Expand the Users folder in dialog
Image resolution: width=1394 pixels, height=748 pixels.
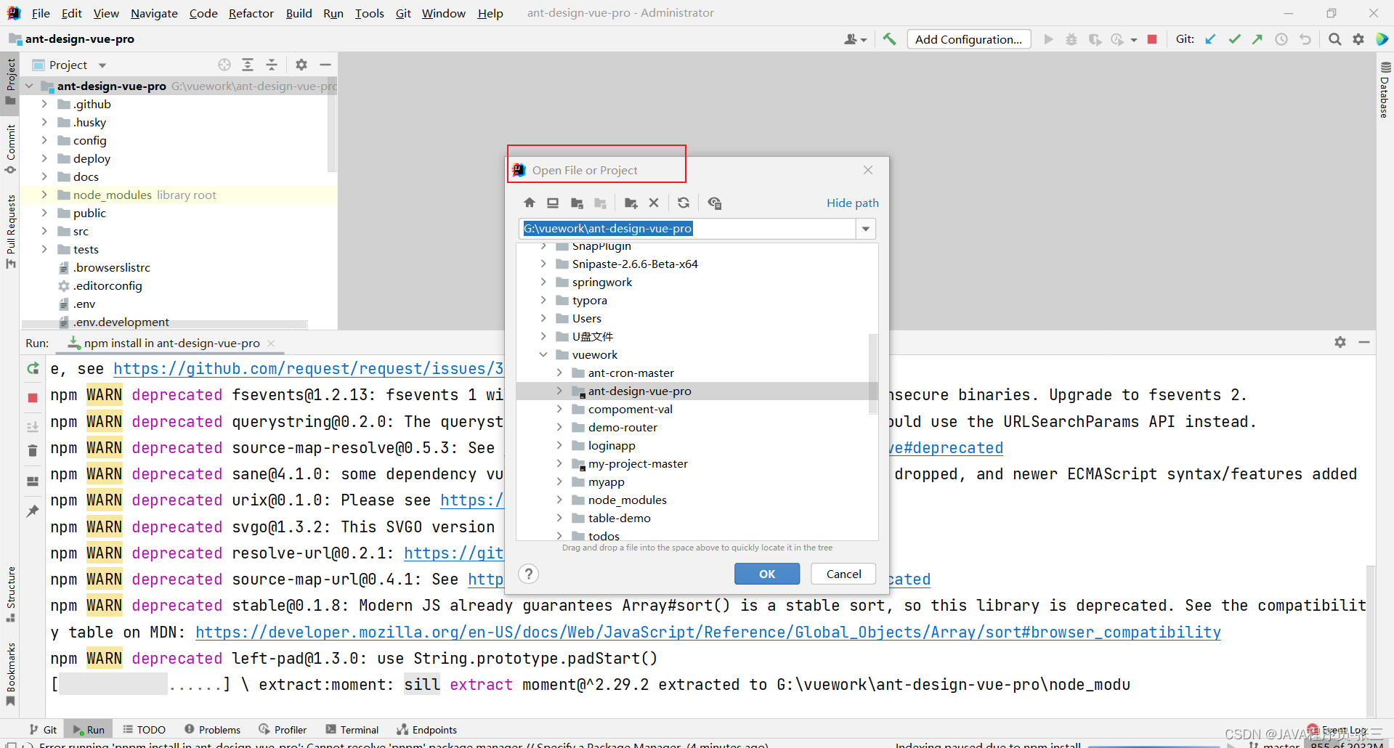[543, 318]
